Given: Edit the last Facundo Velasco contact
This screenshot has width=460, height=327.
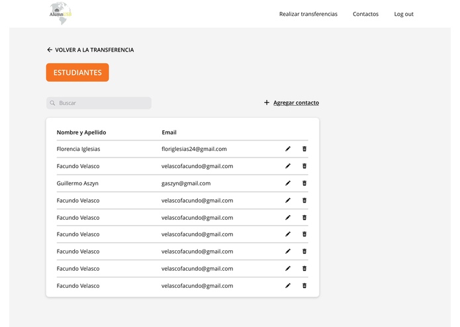Looking at the screenshot, I should (x=288, y=286).
